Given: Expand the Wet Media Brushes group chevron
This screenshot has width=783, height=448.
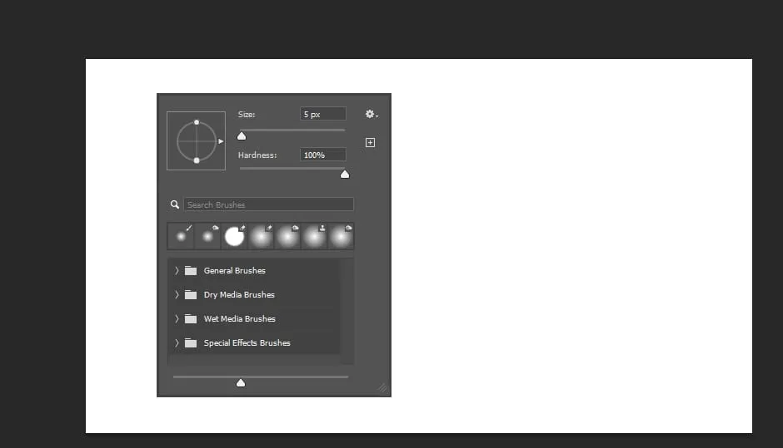Looking at the screenshot, I should pyautogui.click(x=177, y=318).
